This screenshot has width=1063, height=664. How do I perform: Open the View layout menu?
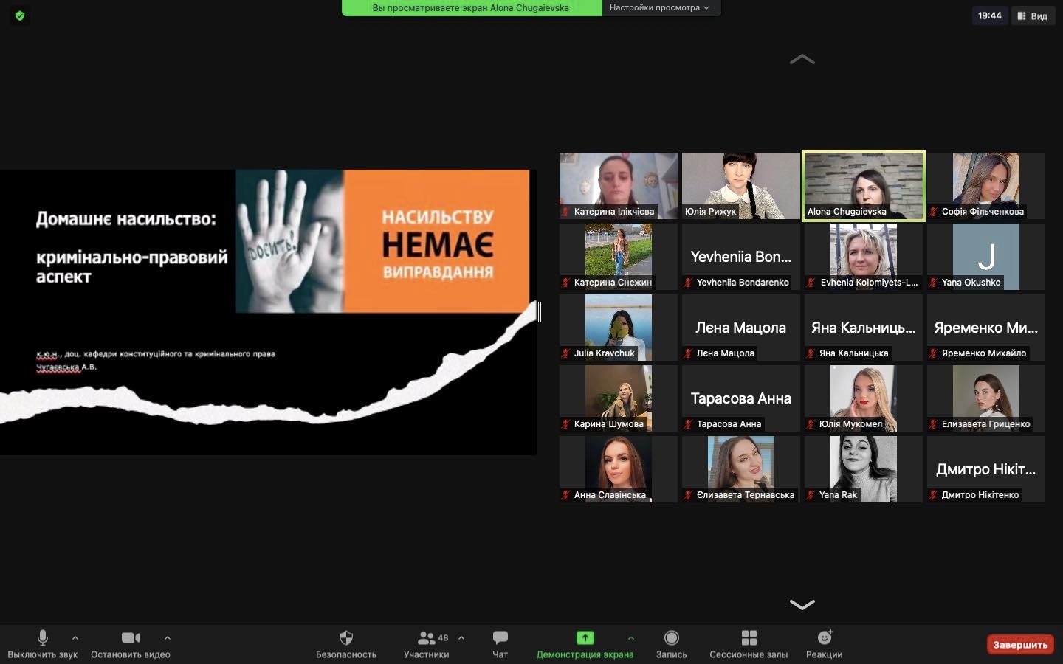1032,15
